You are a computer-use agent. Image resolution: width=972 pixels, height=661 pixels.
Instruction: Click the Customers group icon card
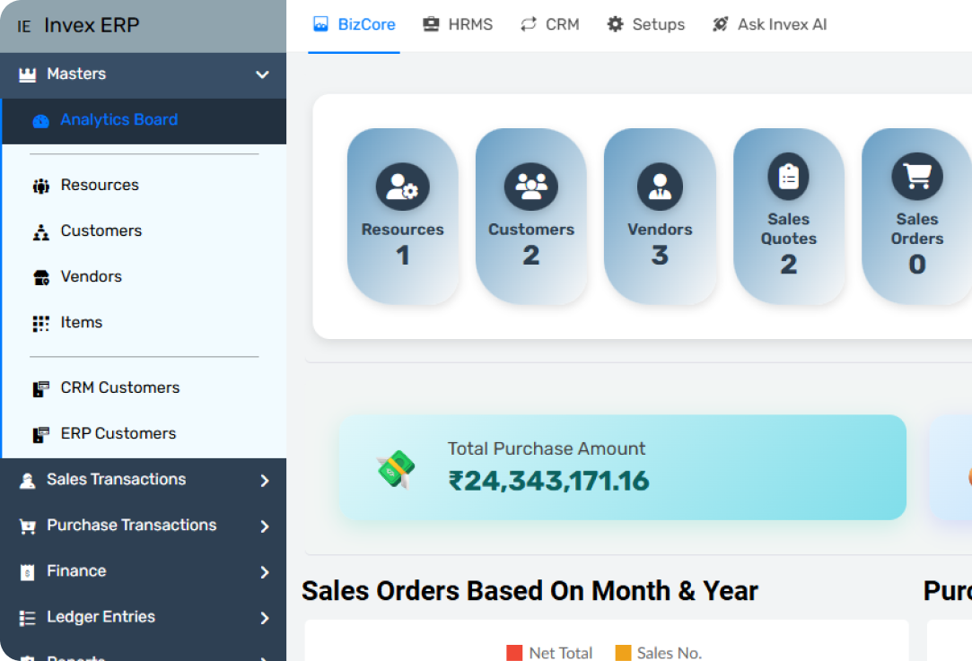pos(530,187)
